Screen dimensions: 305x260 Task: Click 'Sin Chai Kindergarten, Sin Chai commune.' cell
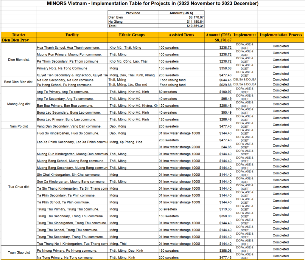[72, 174]
